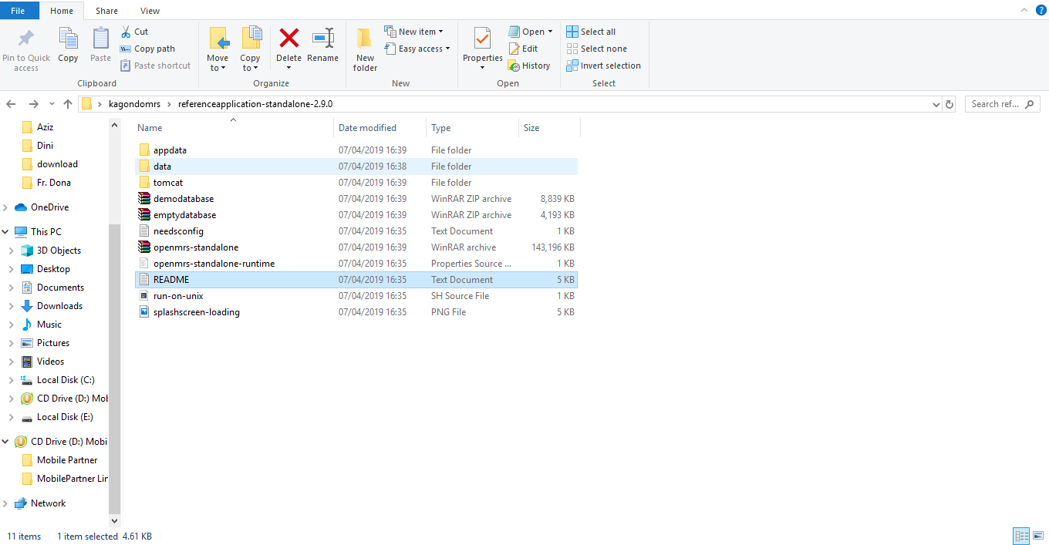The width and height of the screenshot is (1049, 545).
Task: Select 3D Objects in sidebar
Action: coord(59,251)
